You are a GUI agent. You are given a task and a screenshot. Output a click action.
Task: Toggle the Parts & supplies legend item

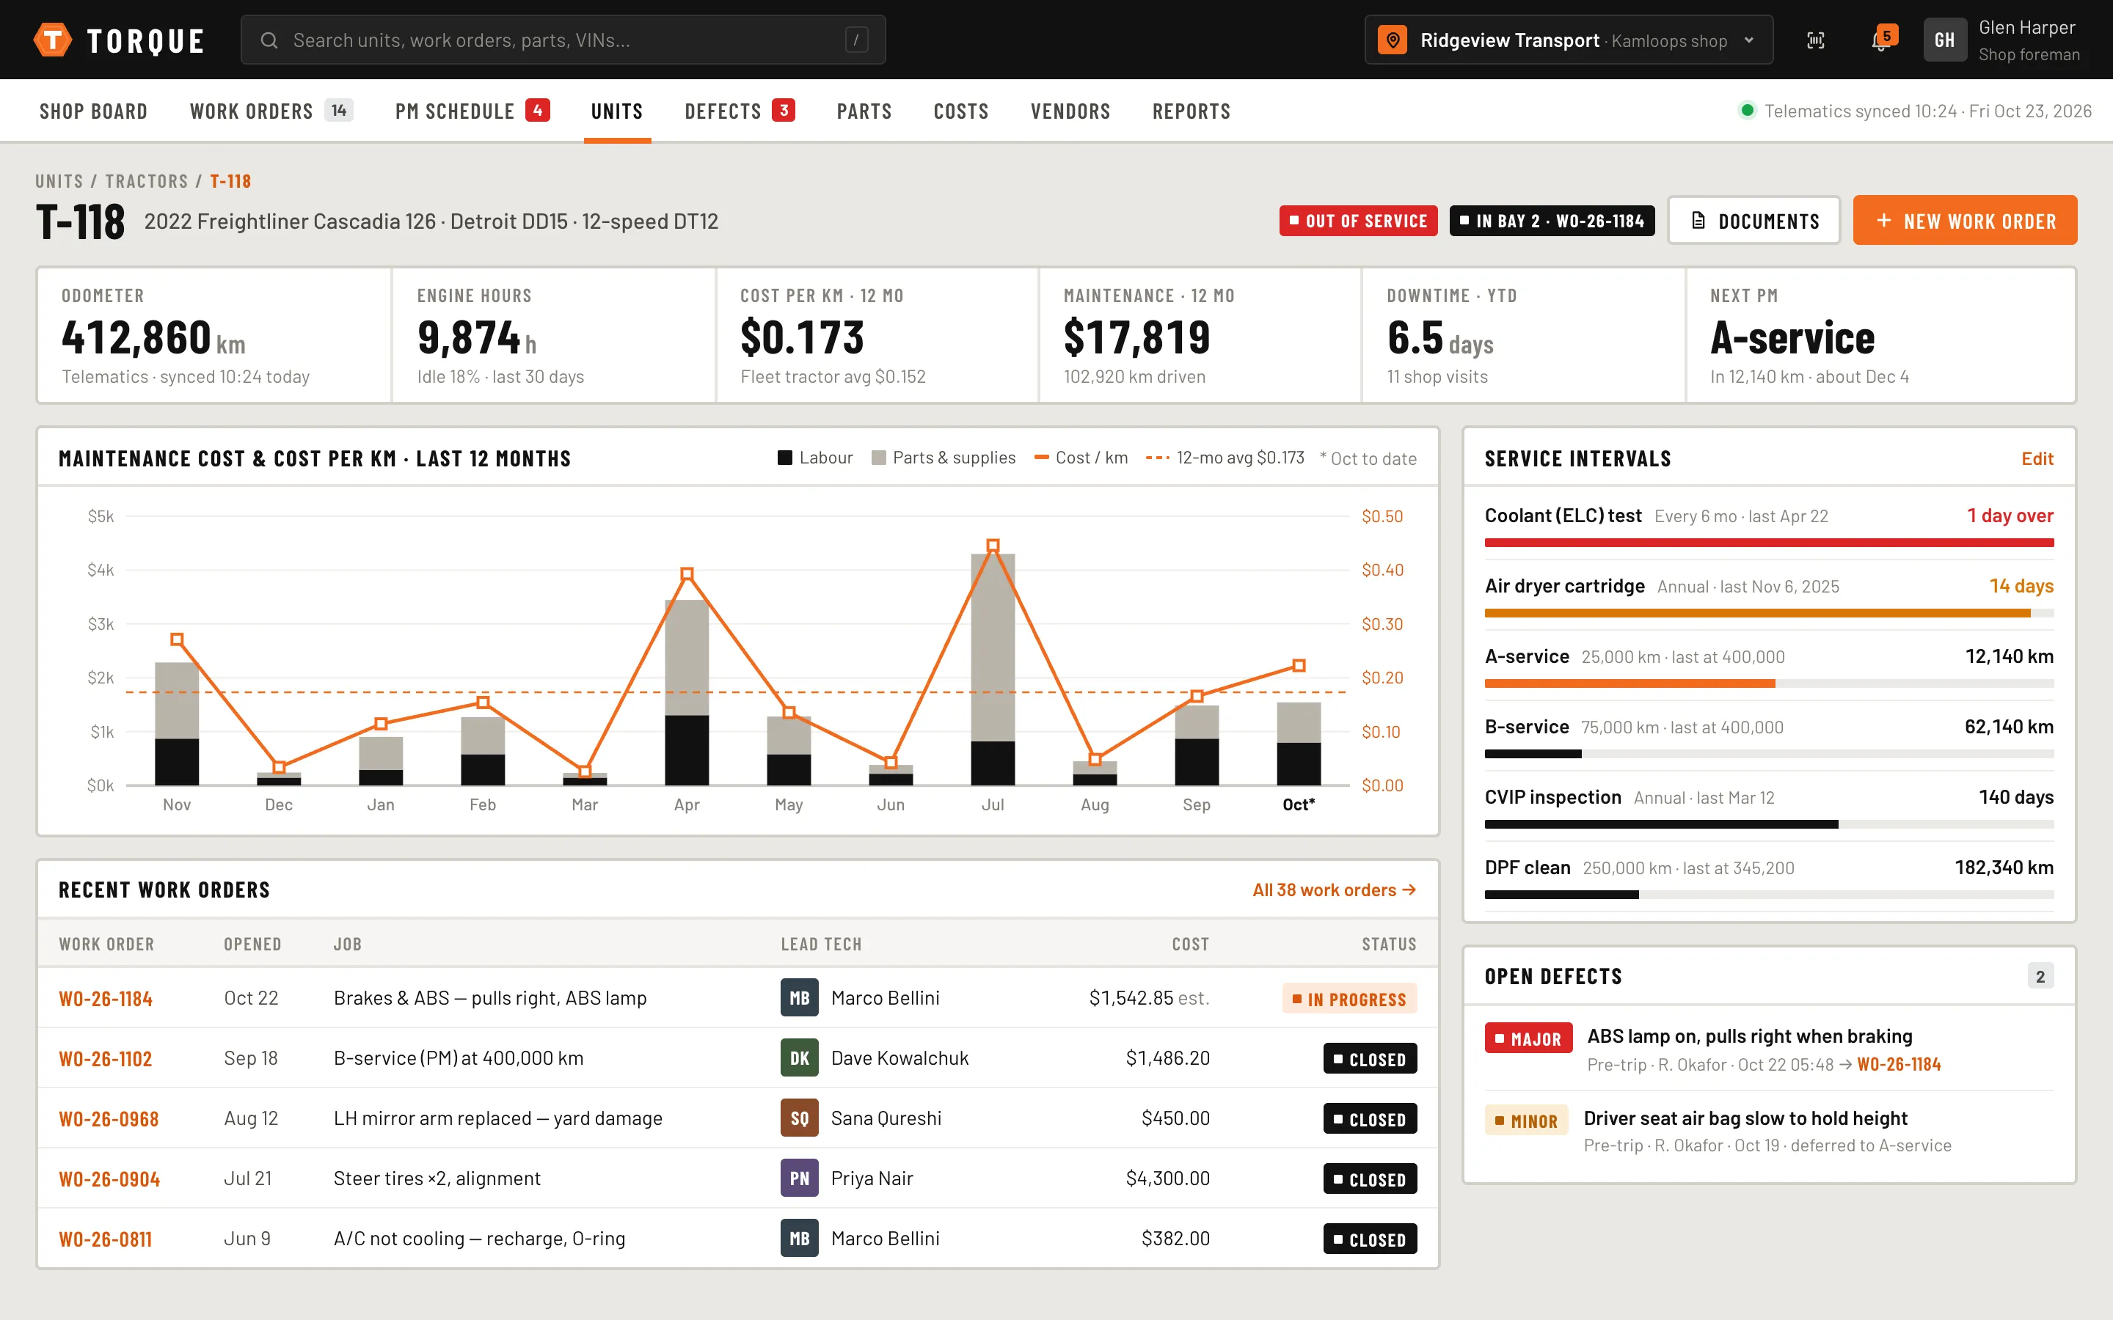tap(943, 458)
